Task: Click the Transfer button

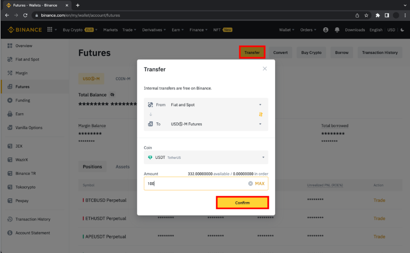Action: tap(252, 52)
